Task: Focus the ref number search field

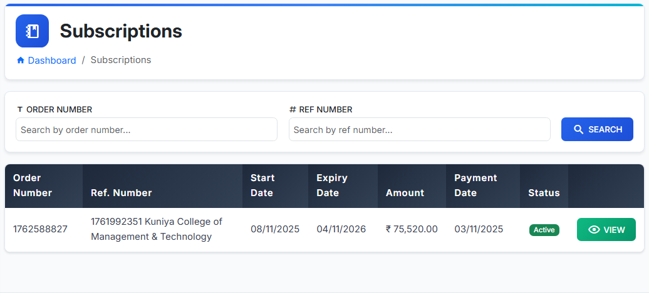Action: (x=419, y=130)
